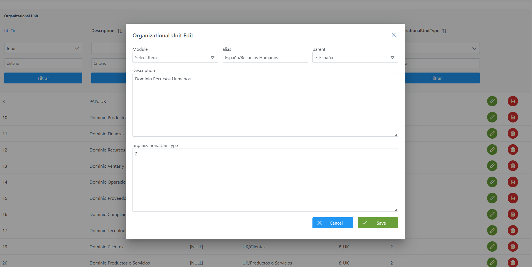
Task: Click the Description text area
Action: [x=265, y=105]
